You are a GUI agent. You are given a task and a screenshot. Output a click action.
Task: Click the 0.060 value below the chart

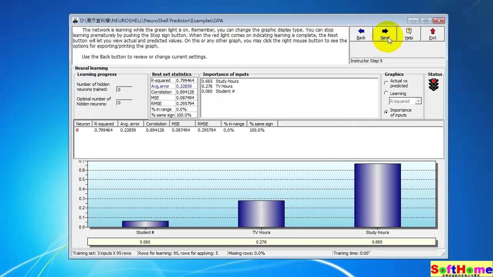click(x=145, y=242)
